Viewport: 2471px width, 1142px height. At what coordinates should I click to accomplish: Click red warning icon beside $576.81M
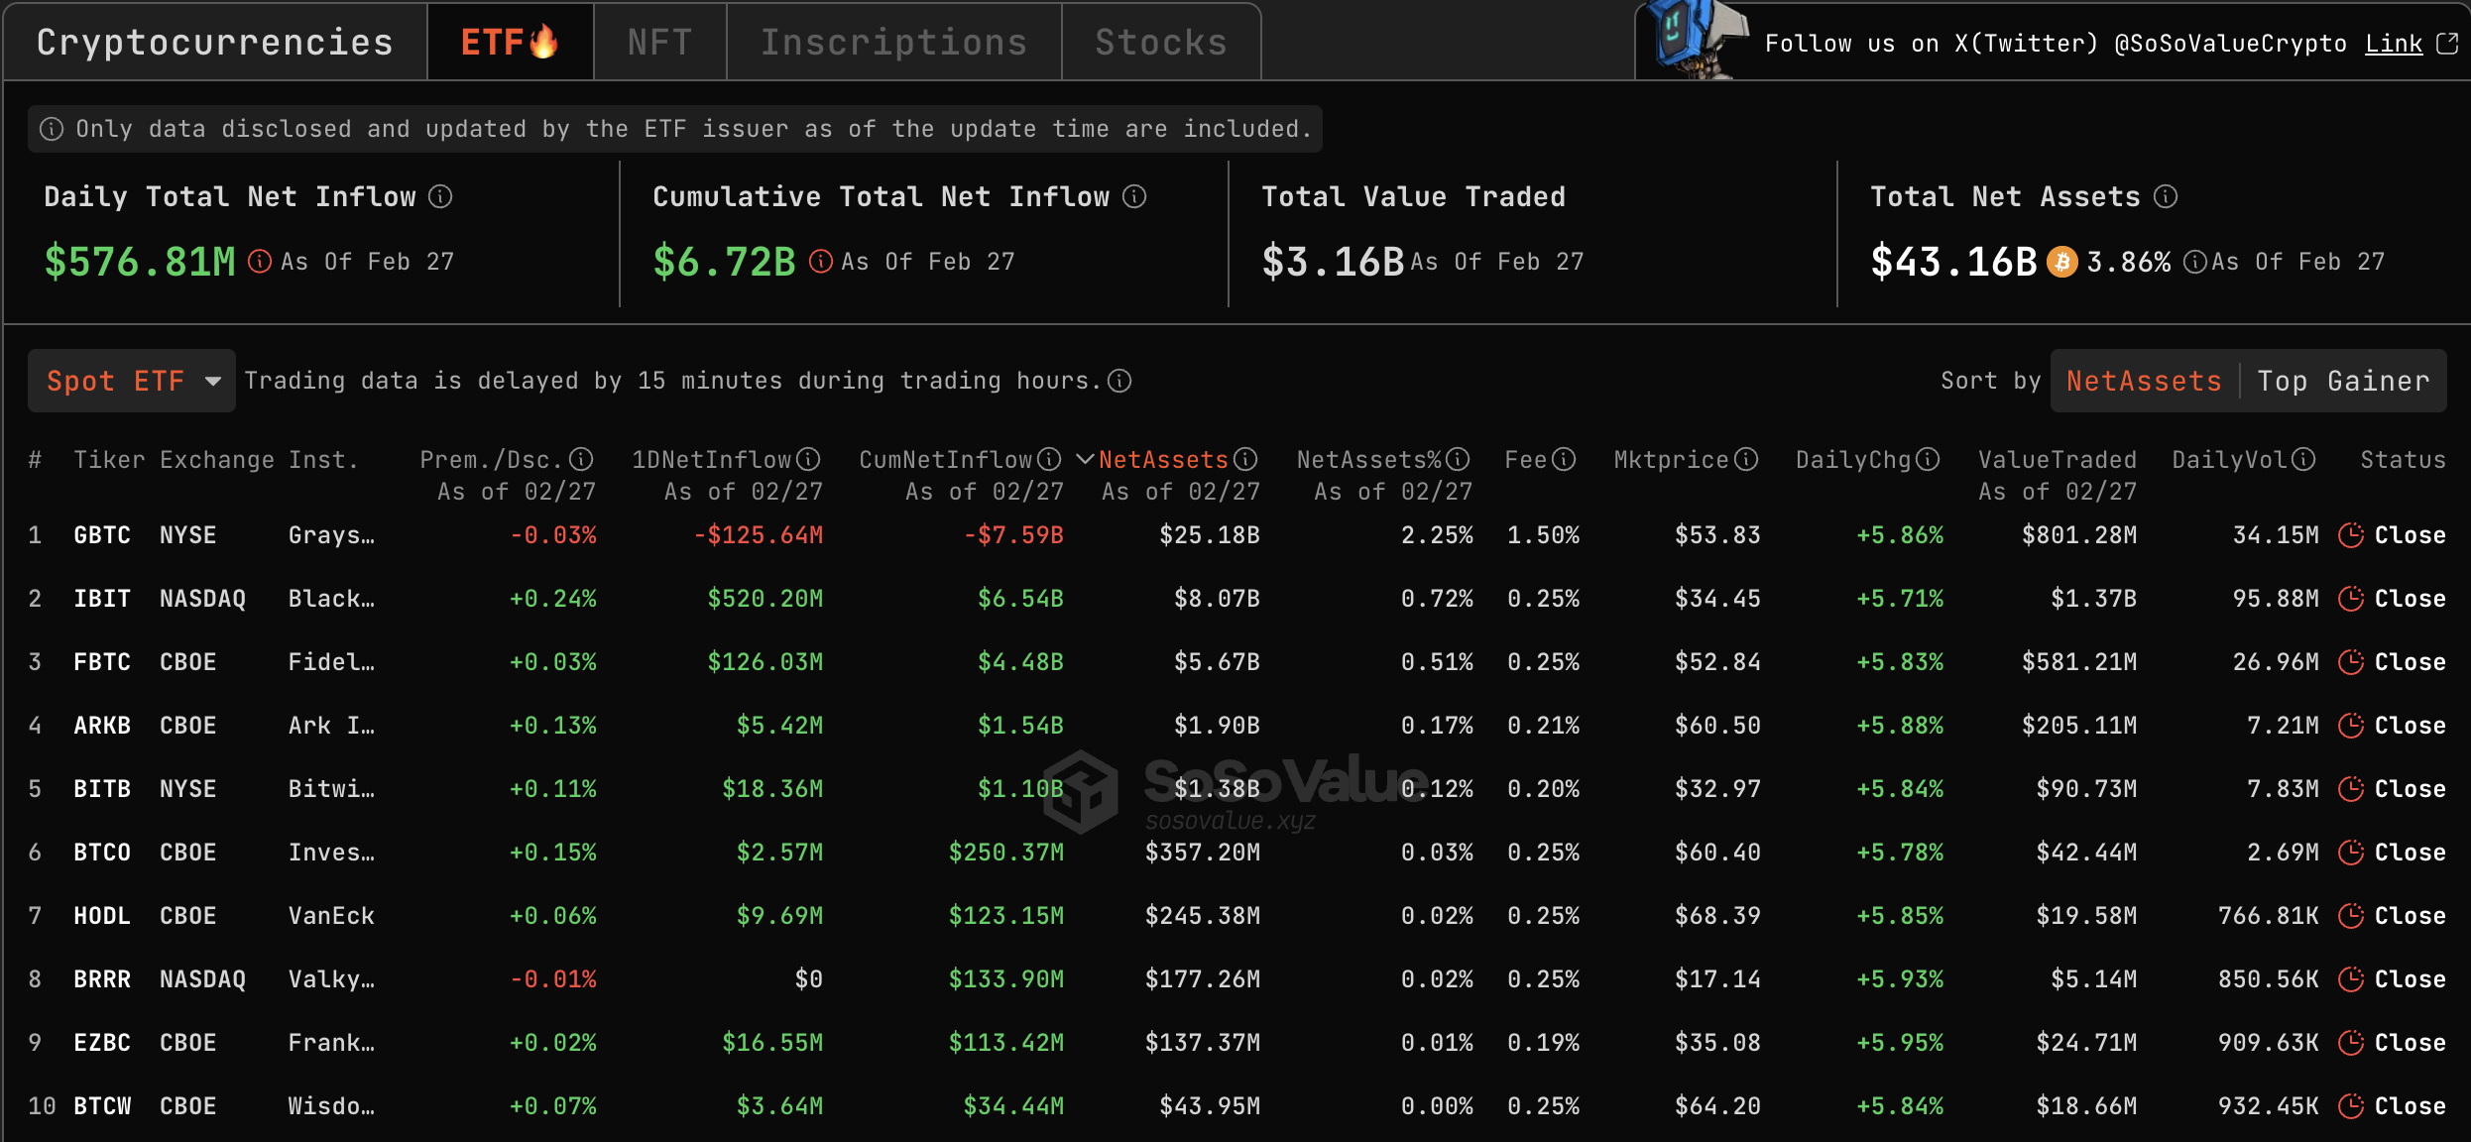pos(259,262)
